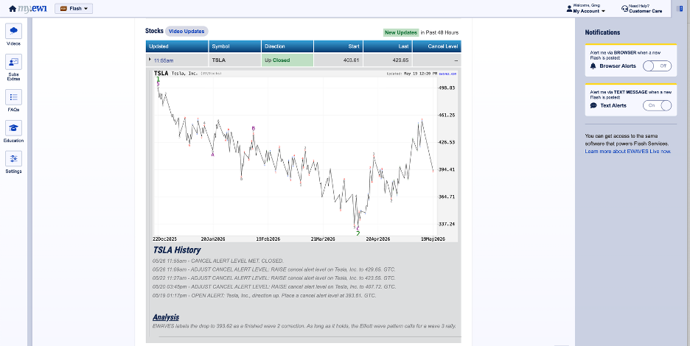This screenshot has width=690, height=346.
Task: Open Videos from the sidebar
Action: 14,35
